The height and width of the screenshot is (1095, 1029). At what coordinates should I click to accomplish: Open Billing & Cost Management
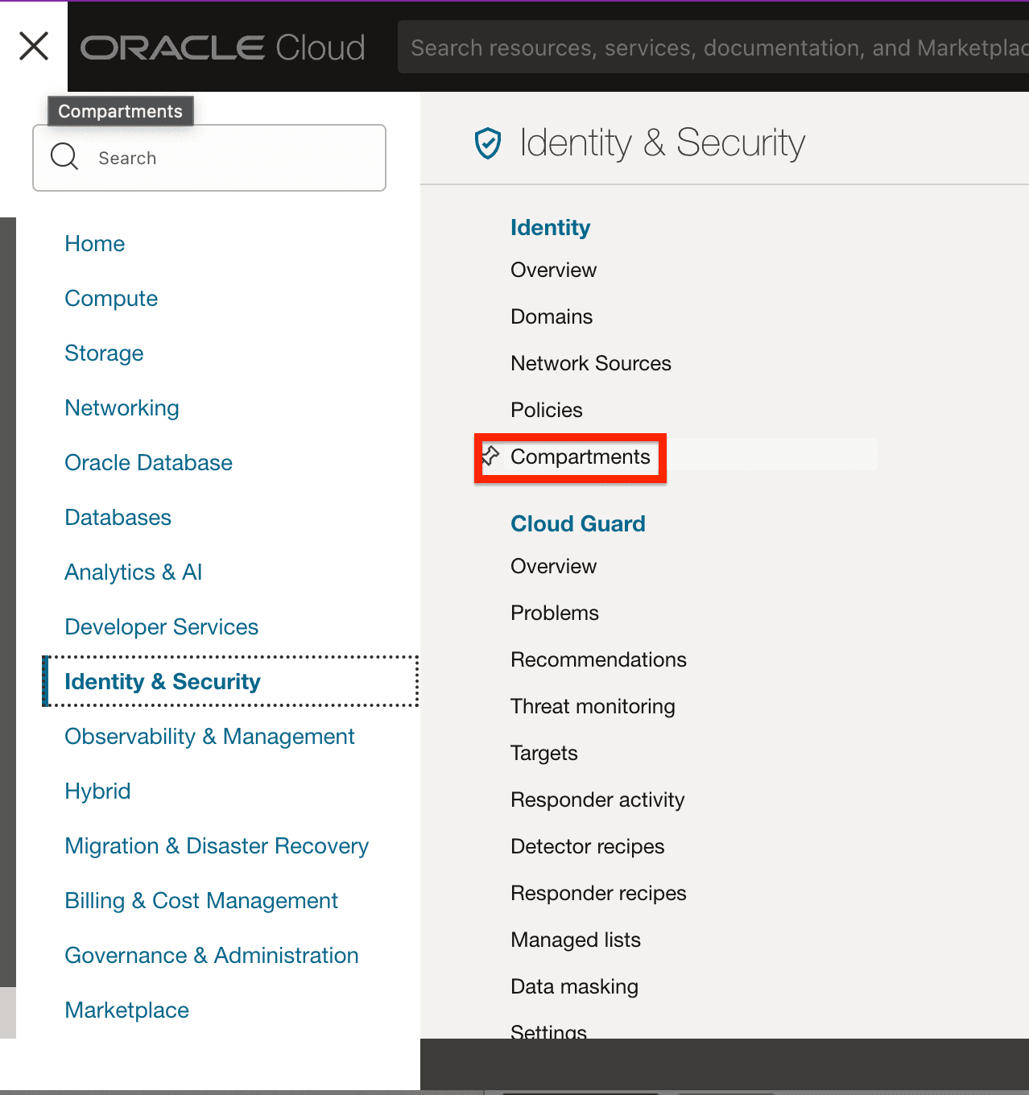point(201,901)
